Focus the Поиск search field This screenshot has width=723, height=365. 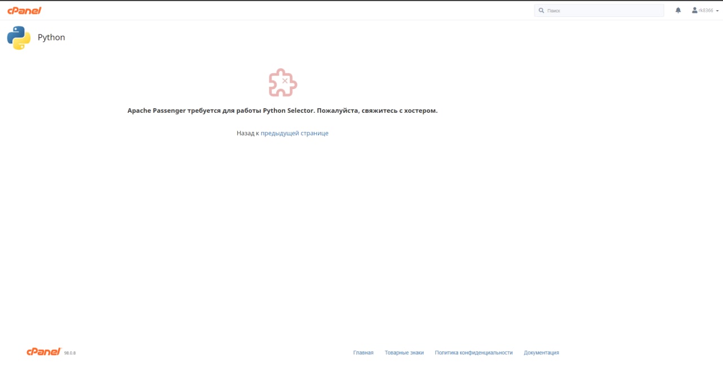599,10
